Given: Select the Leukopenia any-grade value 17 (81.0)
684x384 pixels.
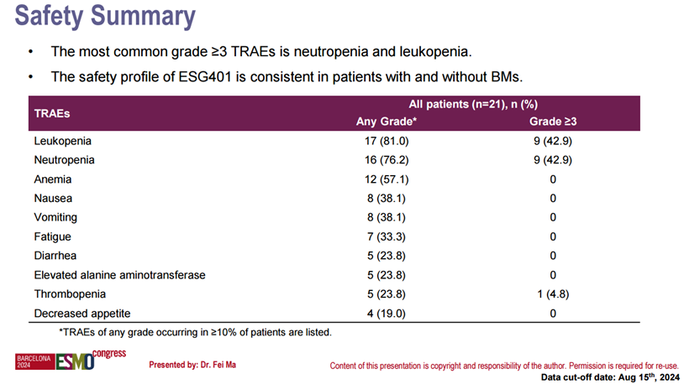Looking at the screenshot, I should (x=387, y=140).
